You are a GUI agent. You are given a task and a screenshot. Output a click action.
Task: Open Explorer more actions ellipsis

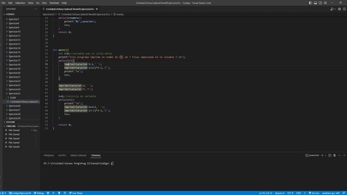36,9
